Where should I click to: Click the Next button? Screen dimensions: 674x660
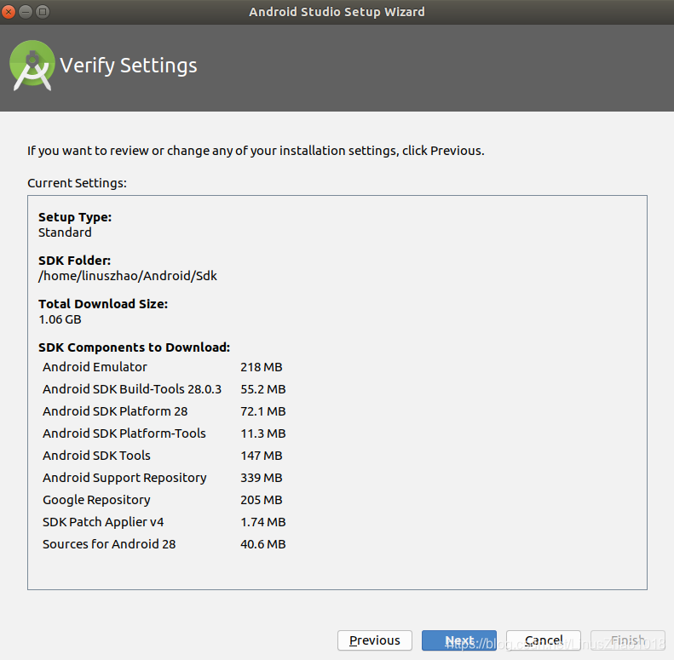pos(458,640)
